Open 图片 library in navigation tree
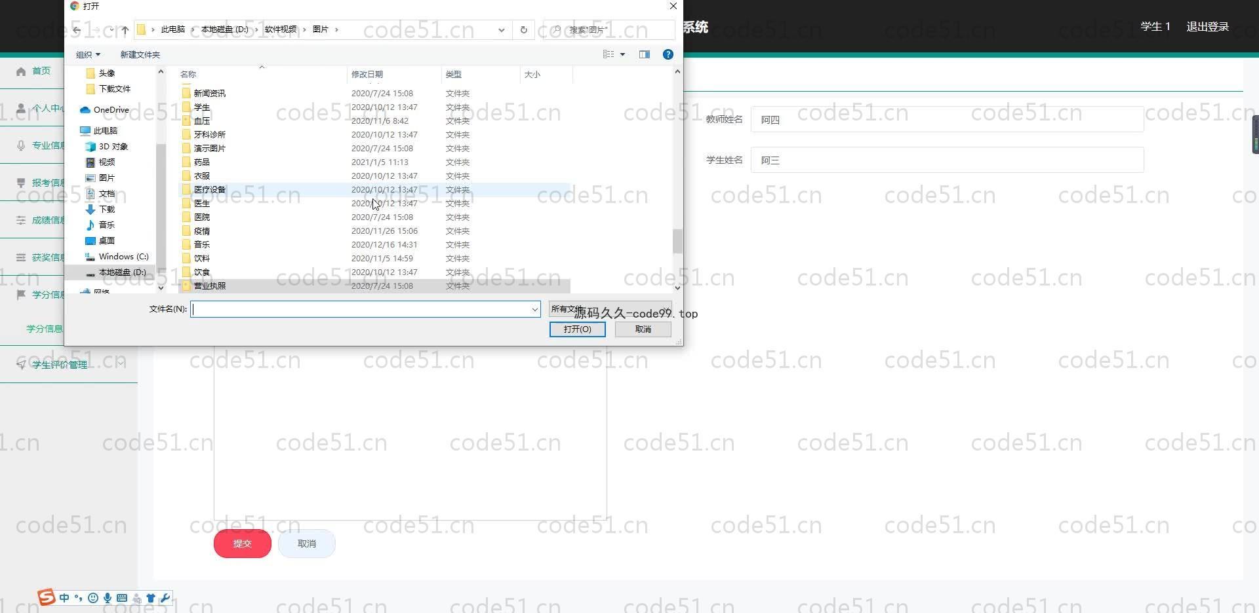The image size is (1259, 613). point(100,178)
